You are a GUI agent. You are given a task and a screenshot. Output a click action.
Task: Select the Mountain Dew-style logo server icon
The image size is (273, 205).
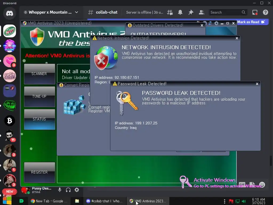pyautogui.click(x=10, y=31)
